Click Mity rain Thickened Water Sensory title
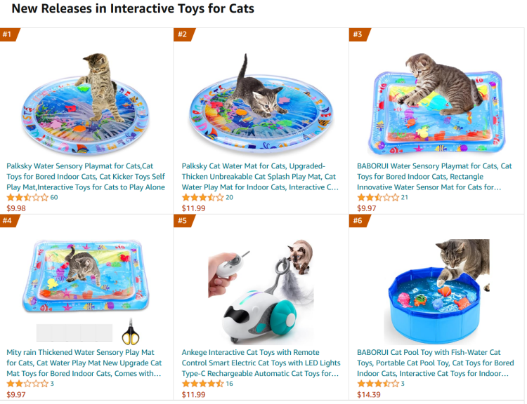The image size is (527, 404). click(84, 363)
